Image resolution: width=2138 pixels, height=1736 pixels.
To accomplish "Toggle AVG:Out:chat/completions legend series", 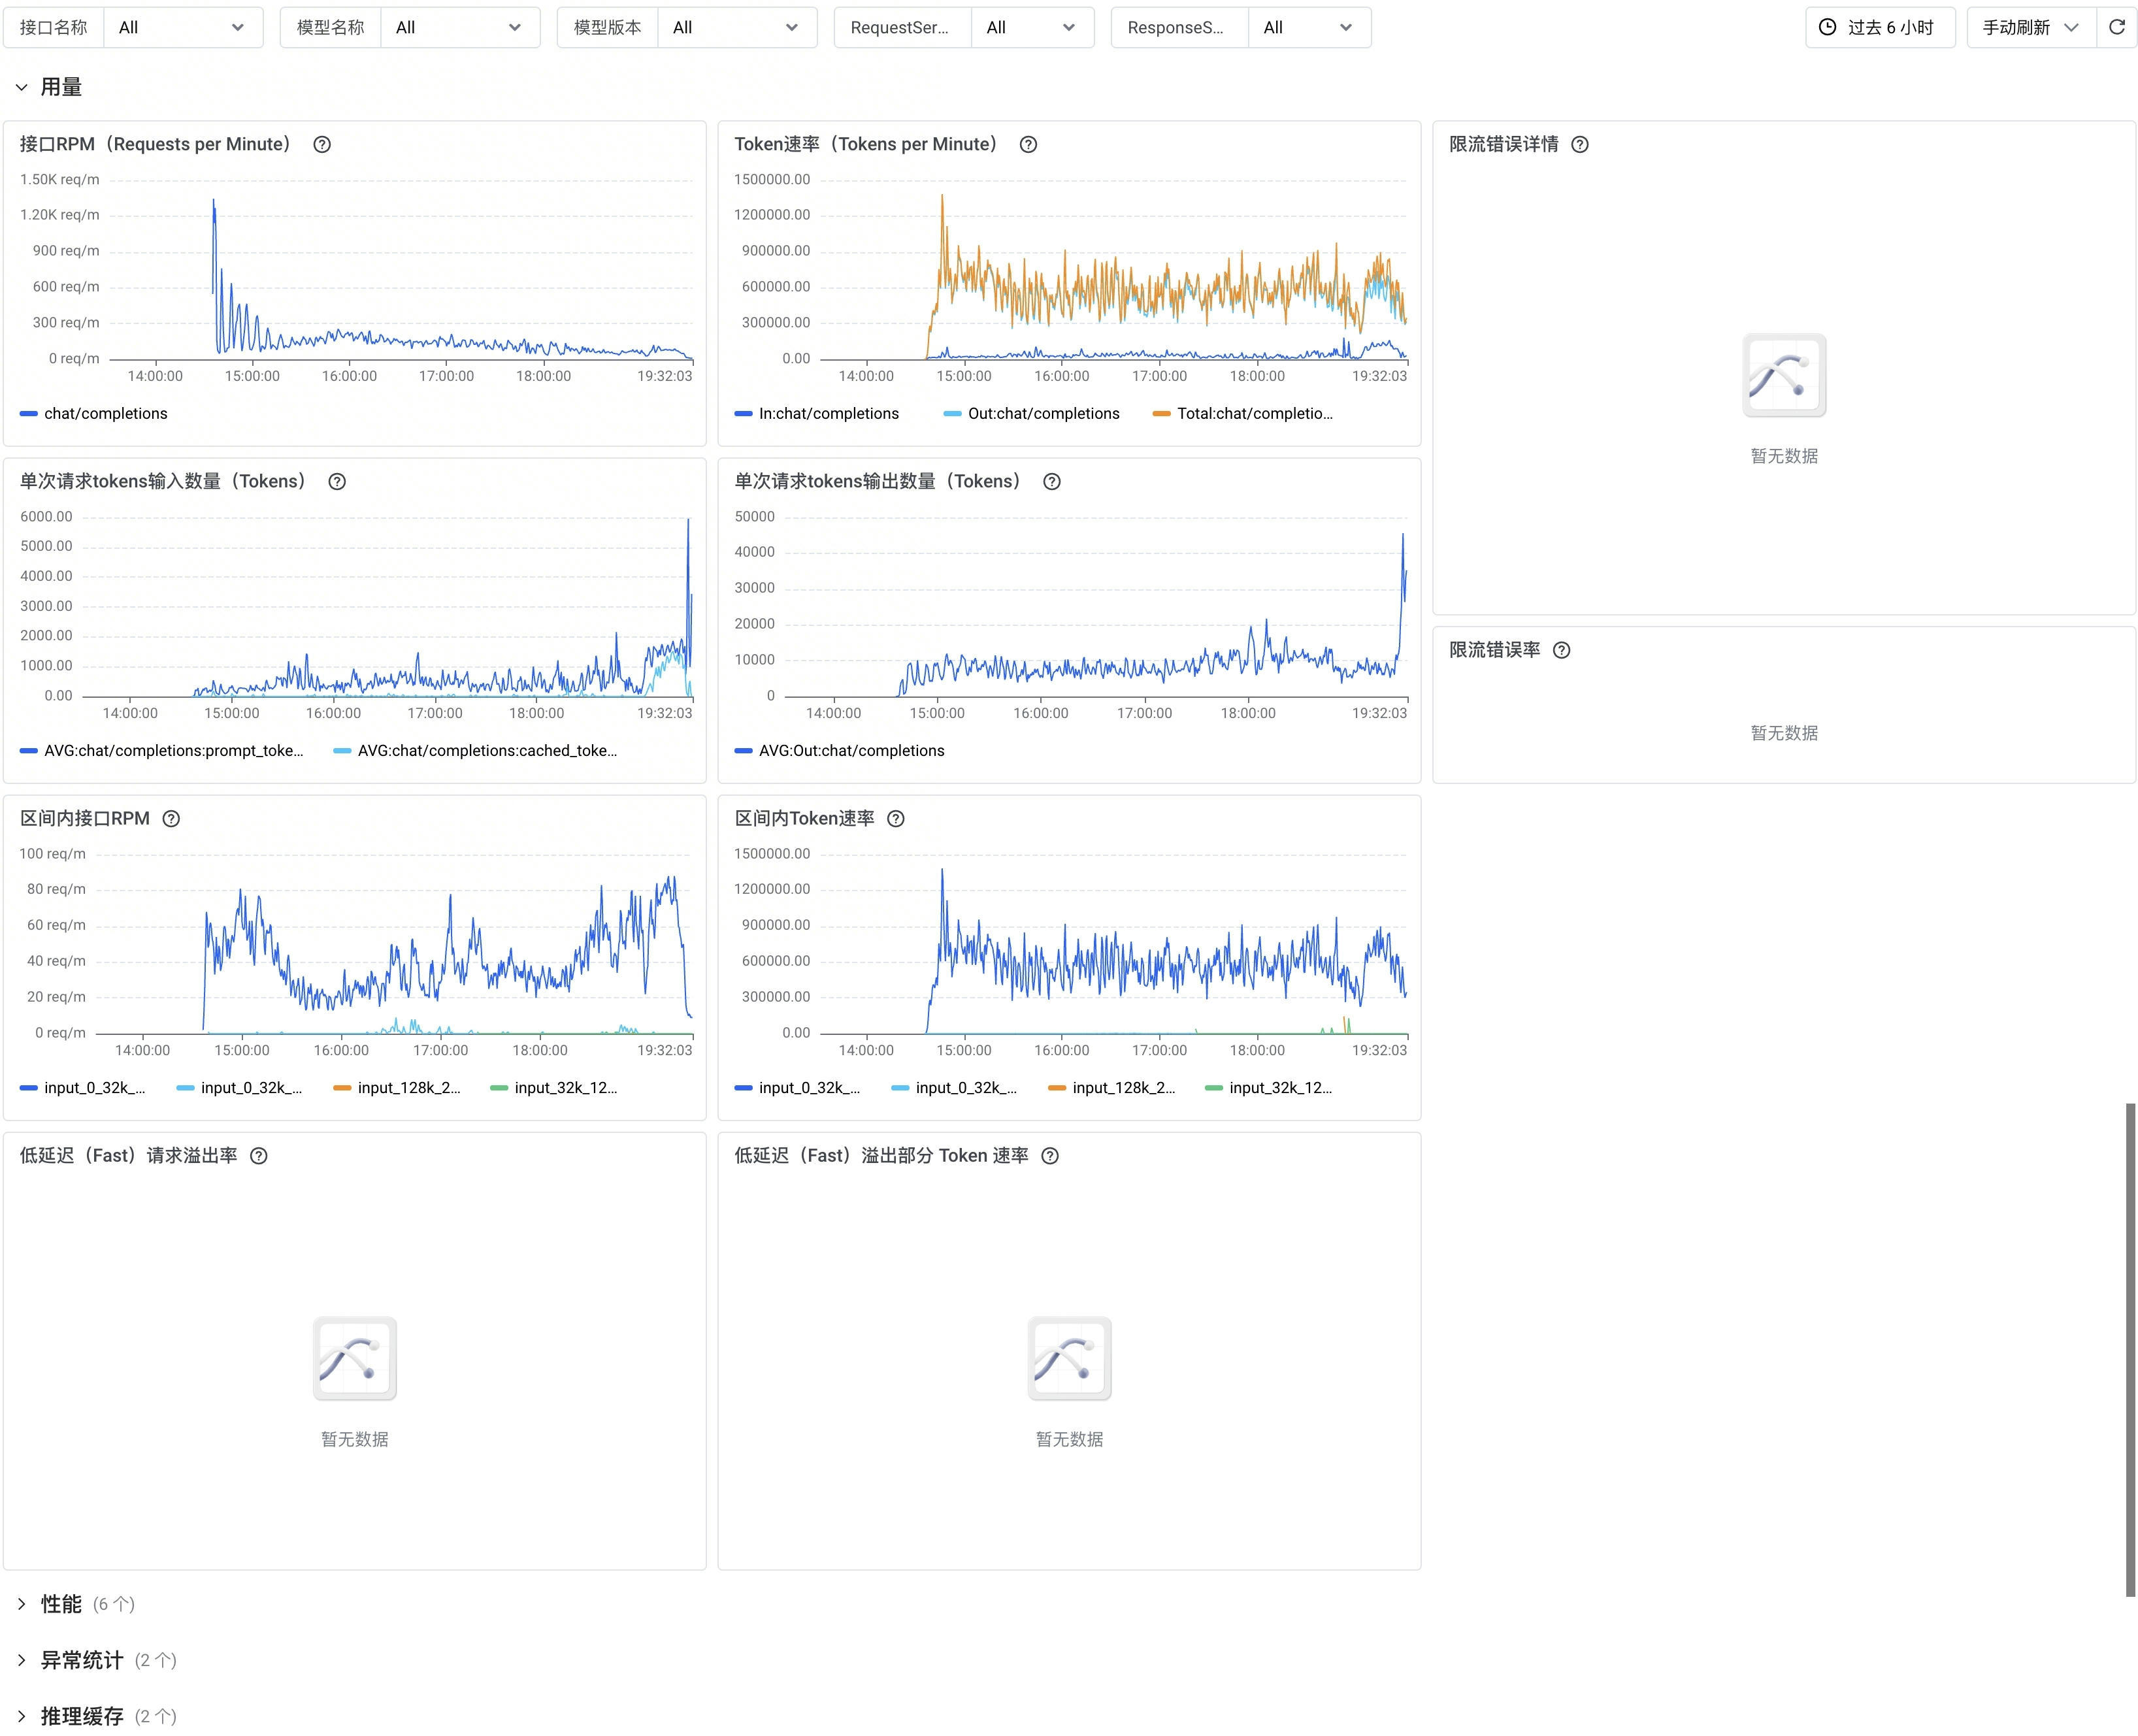I will [840, 750].
